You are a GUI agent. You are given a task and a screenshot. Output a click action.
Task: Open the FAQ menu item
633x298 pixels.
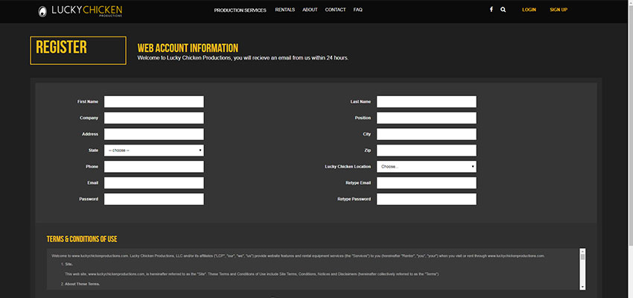click(357, 10)
